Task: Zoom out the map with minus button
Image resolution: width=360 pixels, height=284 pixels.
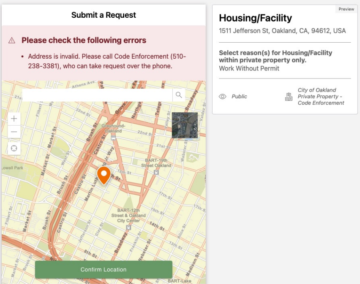Action: point(14,132)
